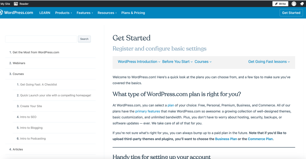This screenshot has width=306, height=159.
Task: Open My Site in the admin bar
Action: click(x=5, y=4)
